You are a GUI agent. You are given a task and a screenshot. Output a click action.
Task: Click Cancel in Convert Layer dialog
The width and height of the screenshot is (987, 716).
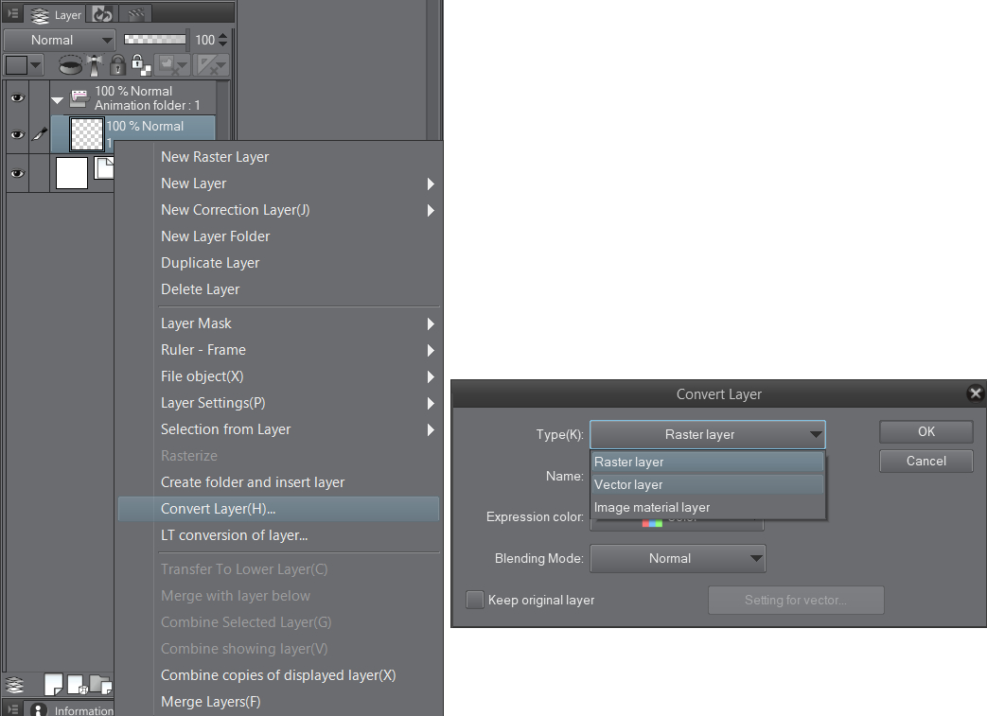925,461
